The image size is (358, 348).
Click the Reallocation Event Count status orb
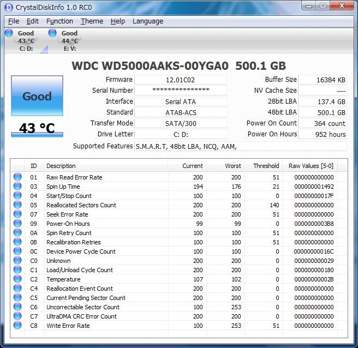point(17,288)
